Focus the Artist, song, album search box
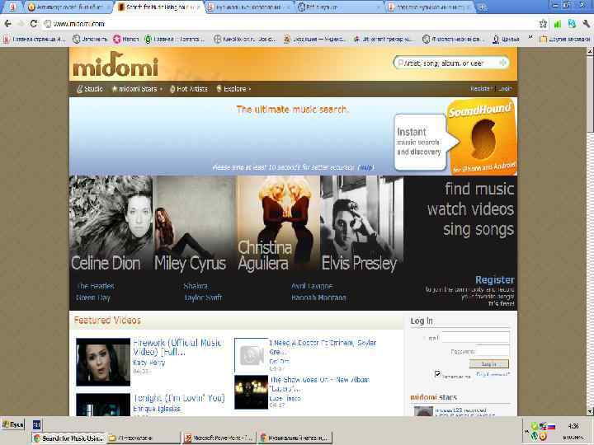Viewport: 594px width, 445px height. (450, 63)
